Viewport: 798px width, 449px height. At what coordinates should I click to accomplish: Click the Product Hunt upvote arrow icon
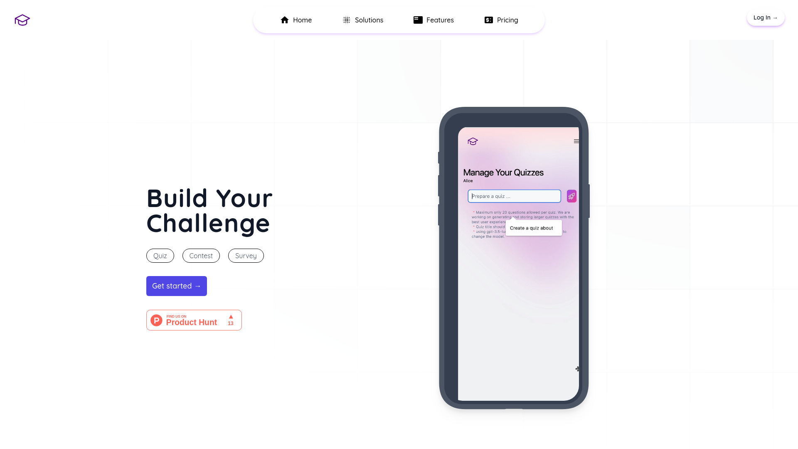(231, 316)
